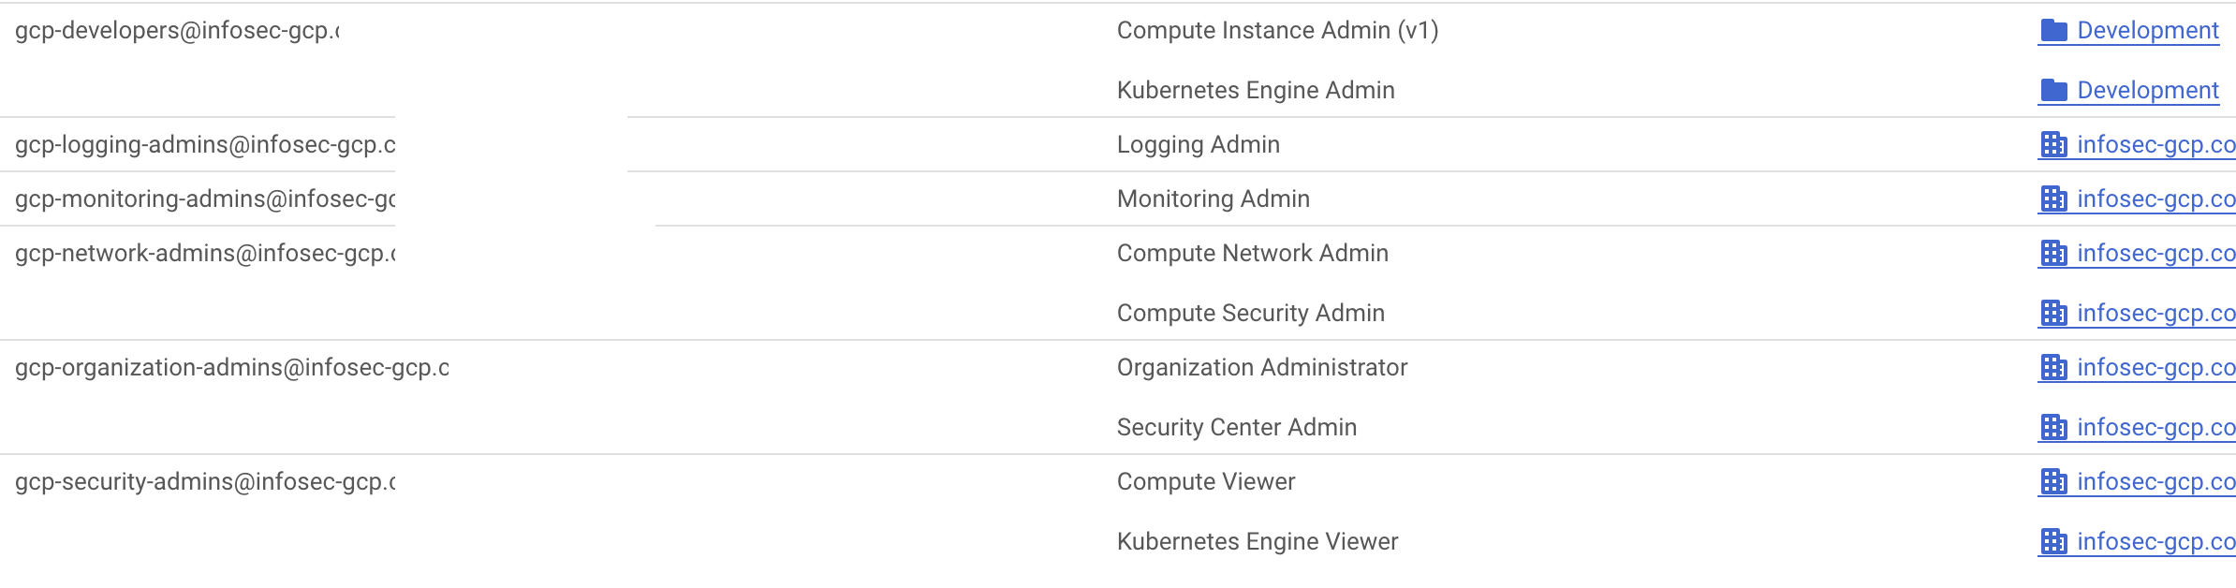Select the gcp-logging-admins member entry
Viewport: 2236px width, 588px height.
click(206, 144)
